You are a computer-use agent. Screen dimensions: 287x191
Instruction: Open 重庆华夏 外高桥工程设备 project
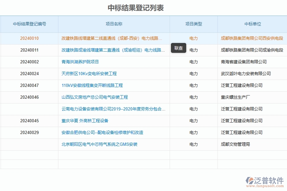point(85,121)
